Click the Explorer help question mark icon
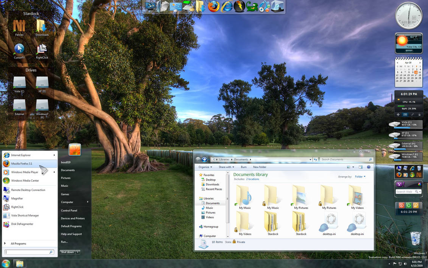Image resolution: width=428 pixels, height=268 pixels. point(369,167)
